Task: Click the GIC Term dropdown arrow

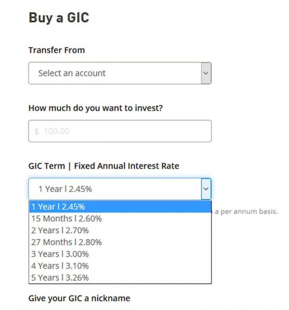Action: coord(206,189)
